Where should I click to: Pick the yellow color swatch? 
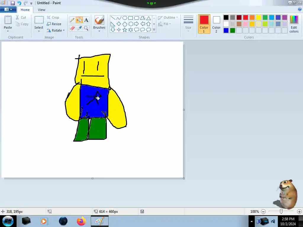click(x=259, y=17)
